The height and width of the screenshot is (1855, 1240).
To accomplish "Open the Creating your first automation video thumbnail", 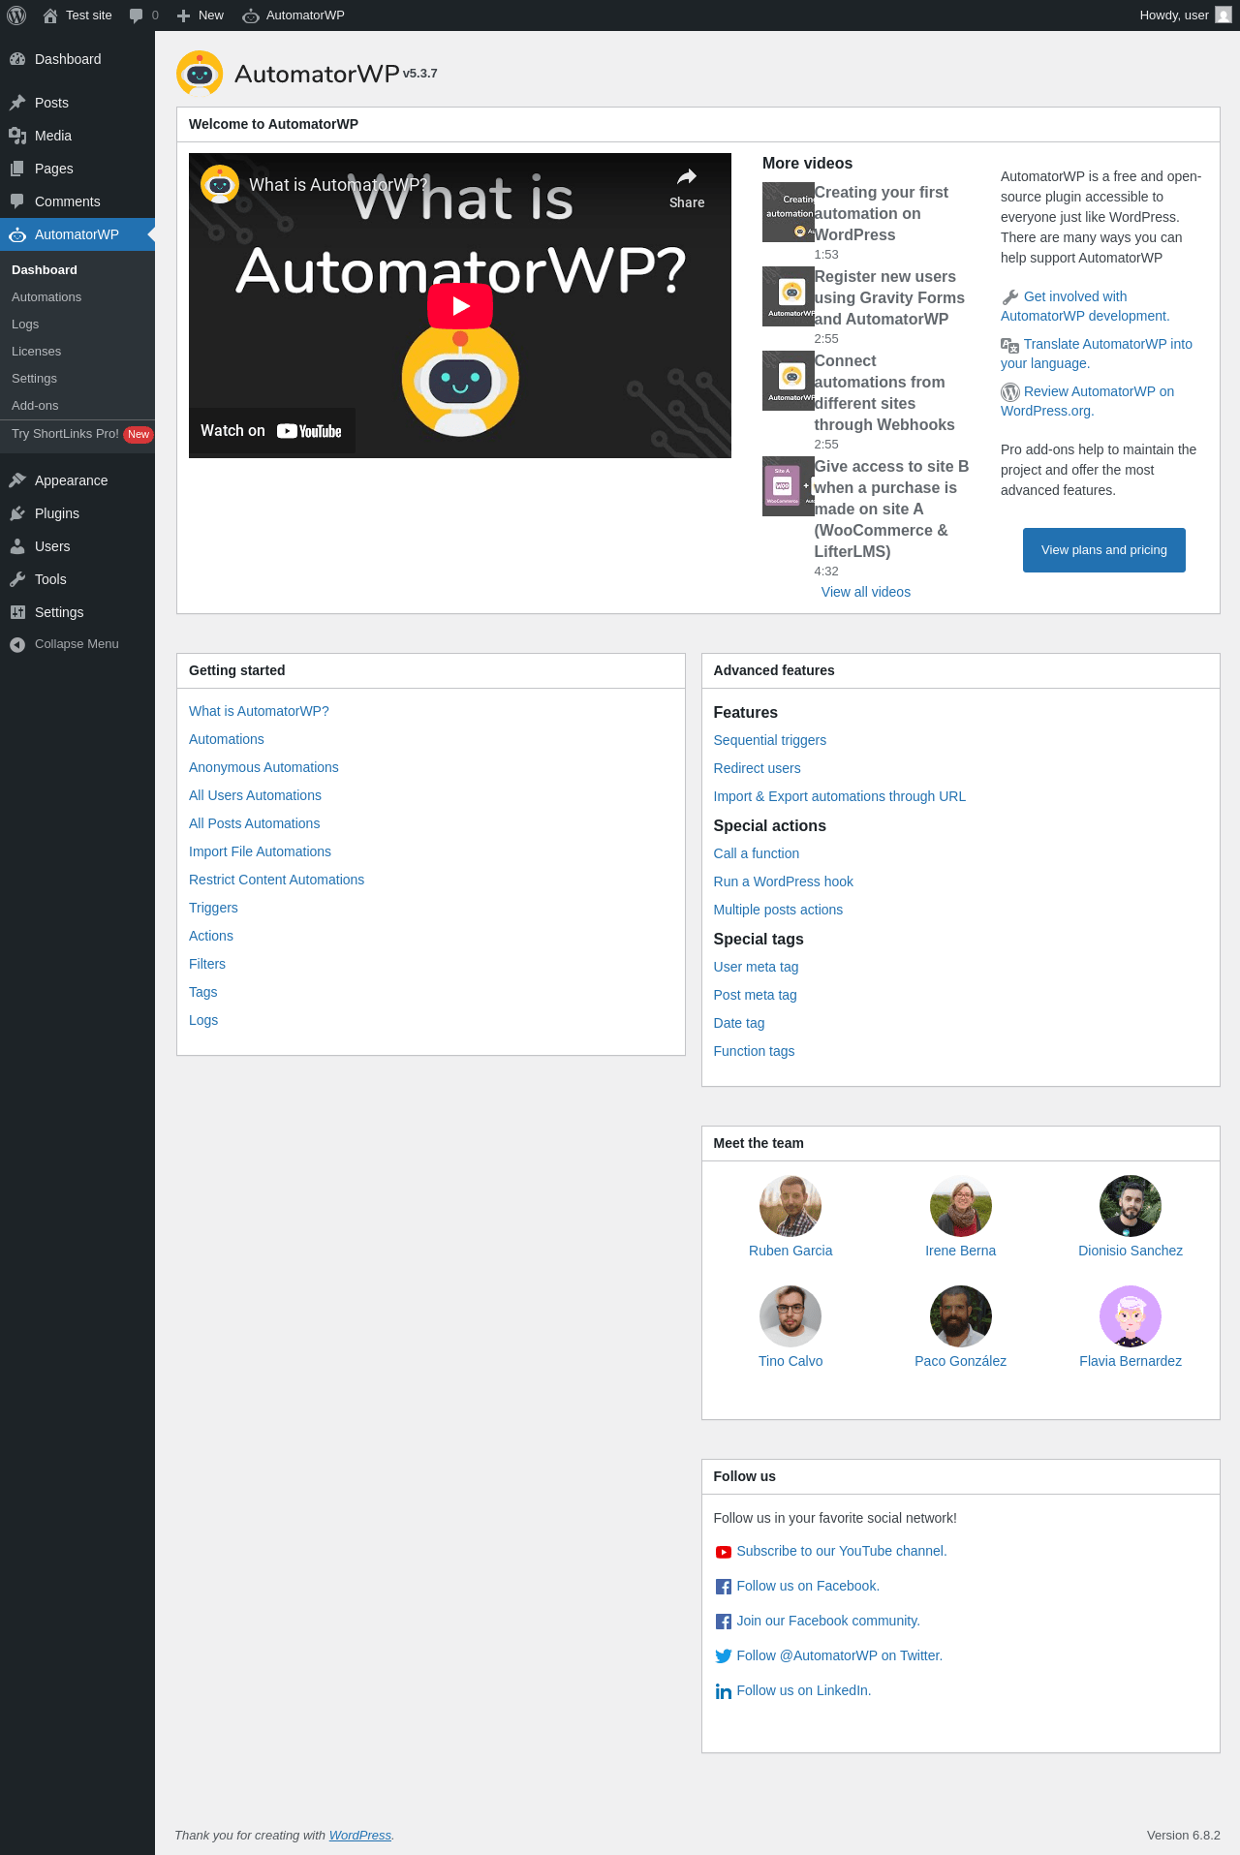I will [789, 212].
